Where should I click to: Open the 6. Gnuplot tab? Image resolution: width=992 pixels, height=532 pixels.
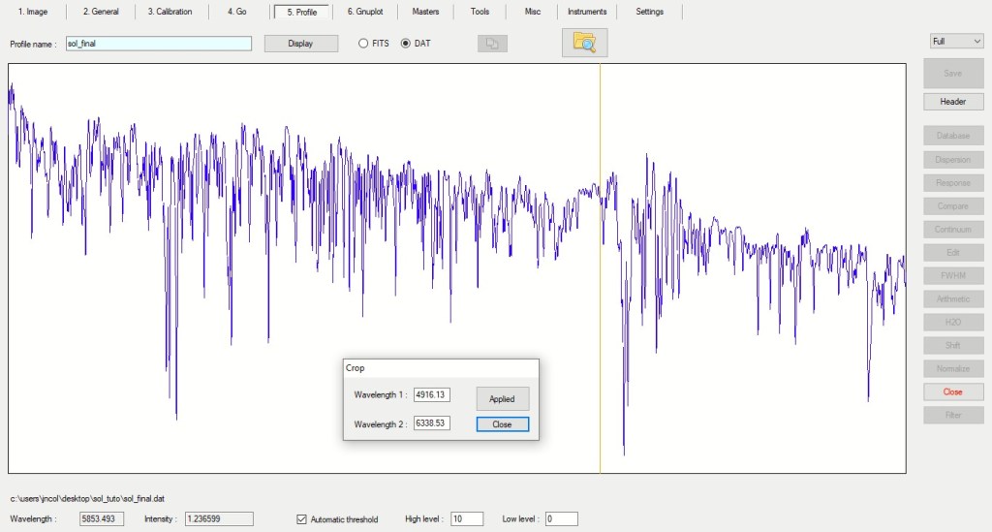(364, 12)
